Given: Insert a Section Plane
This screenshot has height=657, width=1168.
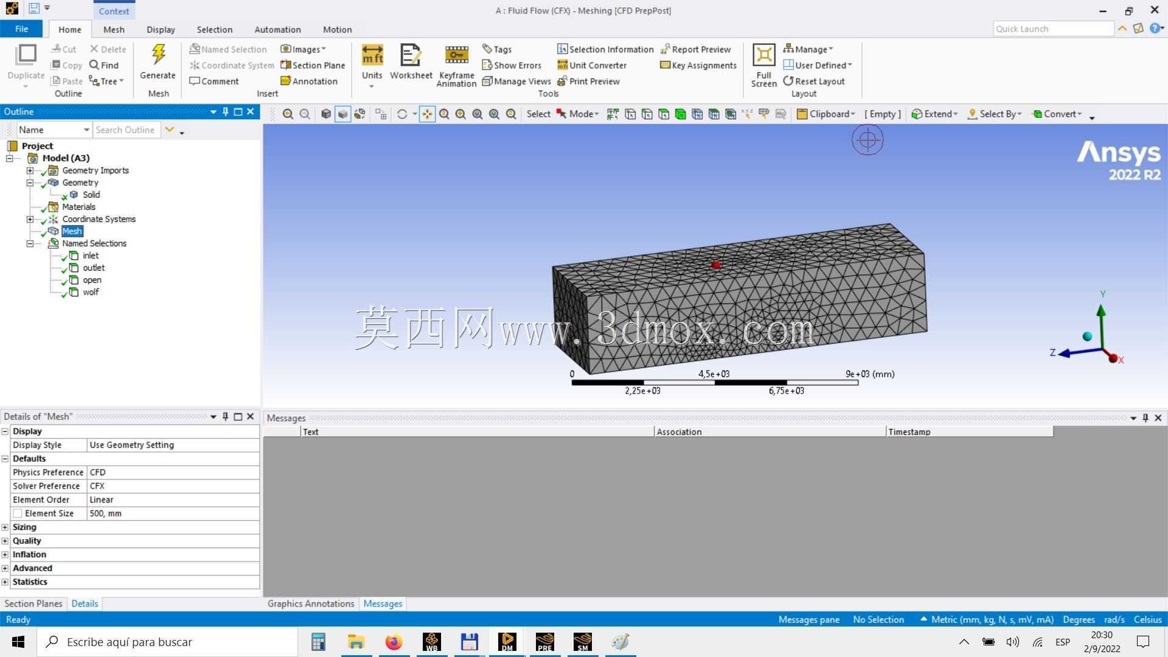Looking at the screenshot, I should pos(313,65).
